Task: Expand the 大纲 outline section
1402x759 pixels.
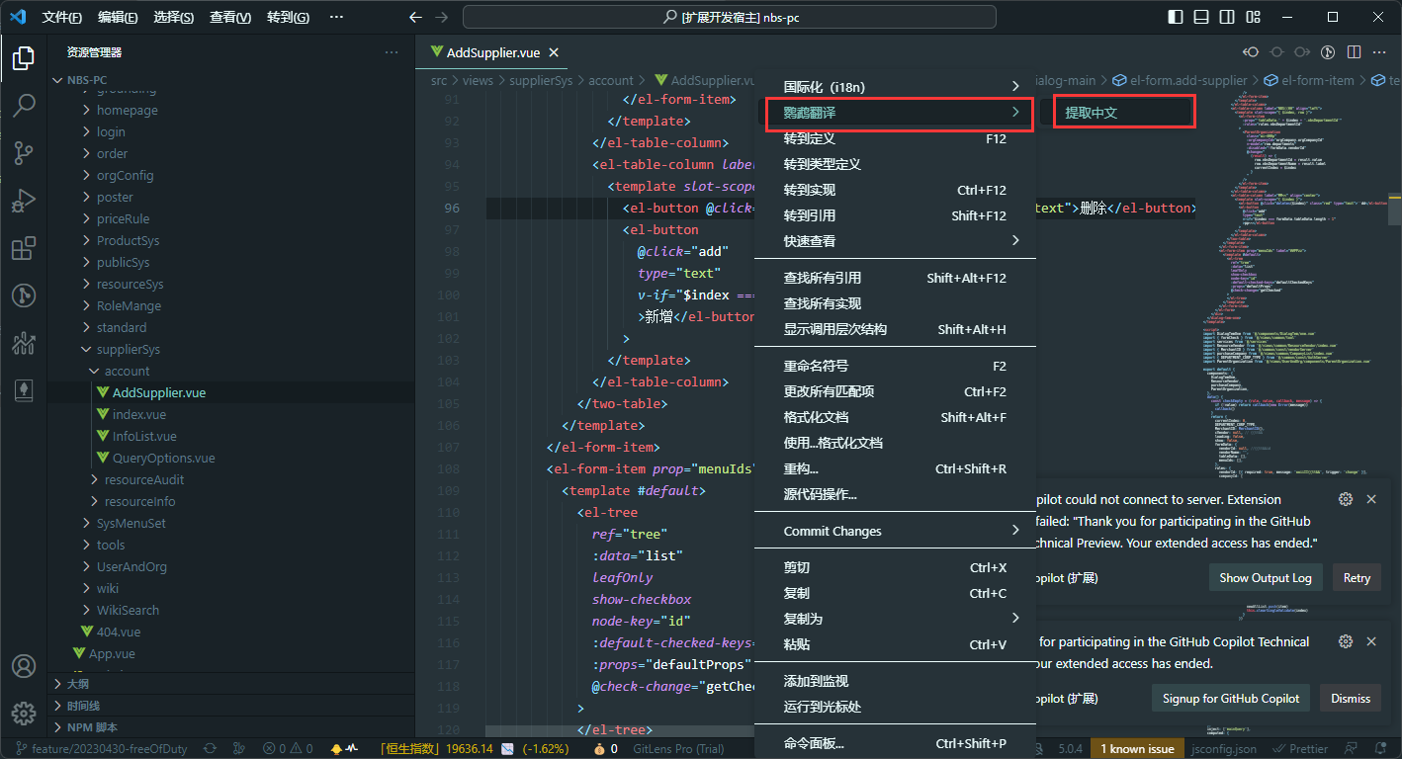Action: point(231,684)
